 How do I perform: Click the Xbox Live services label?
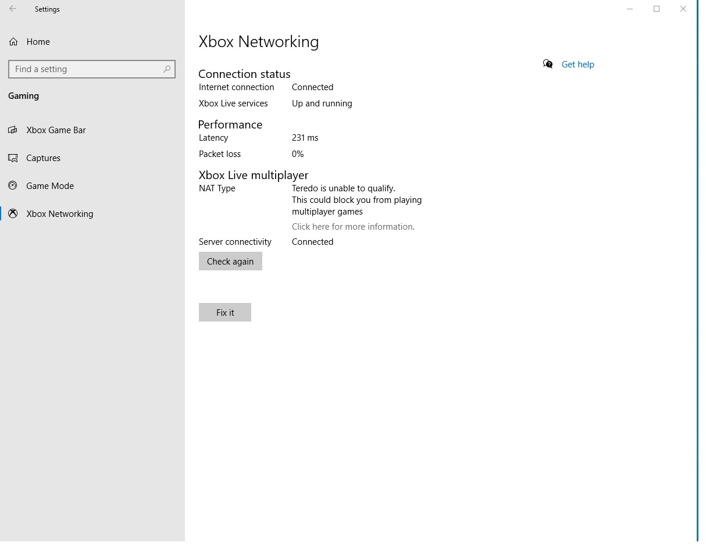tap(233, 103)
